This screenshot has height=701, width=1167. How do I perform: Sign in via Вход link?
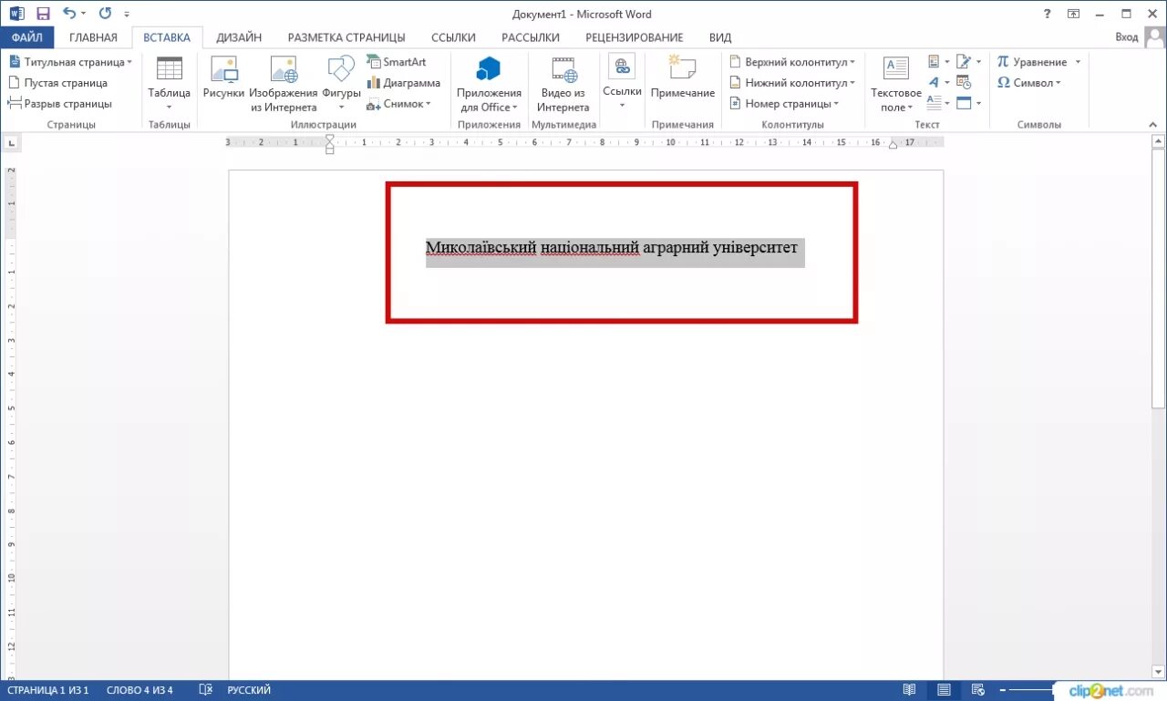click(x=1127, y=37)
